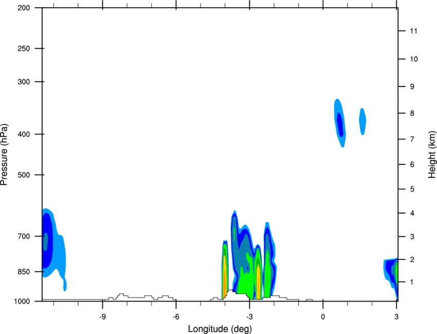Click pressure tick label 850
The image size is (437, 334).
24,272
